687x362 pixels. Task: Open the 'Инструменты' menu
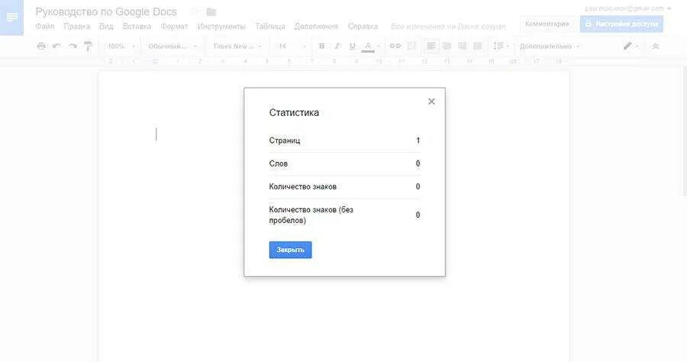click(221, 26)
